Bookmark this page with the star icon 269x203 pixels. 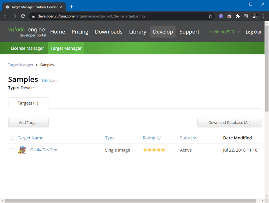(x=210, y=16)
